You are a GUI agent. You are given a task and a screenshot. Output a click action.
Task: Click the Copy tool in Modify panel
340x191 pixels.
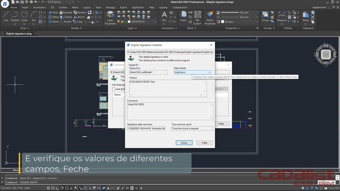(78, 22)
